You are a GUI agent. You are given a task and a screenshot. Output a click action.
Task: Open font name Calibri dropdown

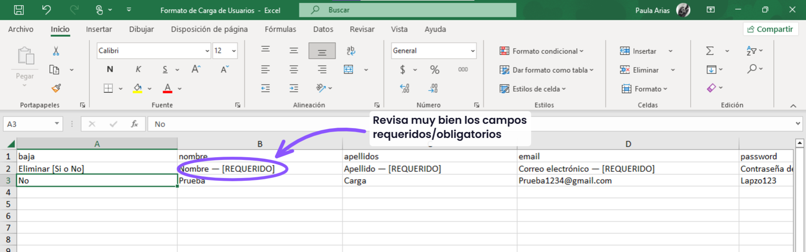click(x=207, y=51)
